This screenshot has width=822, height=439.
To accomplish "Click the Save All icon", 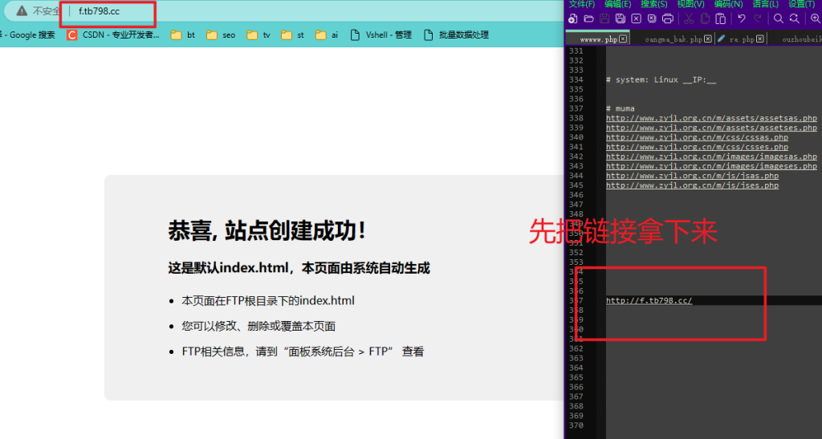I will point(620,18).
